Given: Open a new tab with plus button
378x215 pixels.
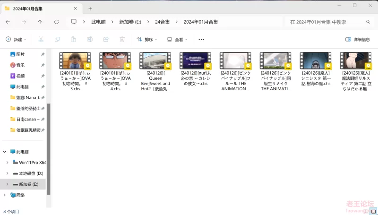Looking at the screenshot, I should pos(90,9).
